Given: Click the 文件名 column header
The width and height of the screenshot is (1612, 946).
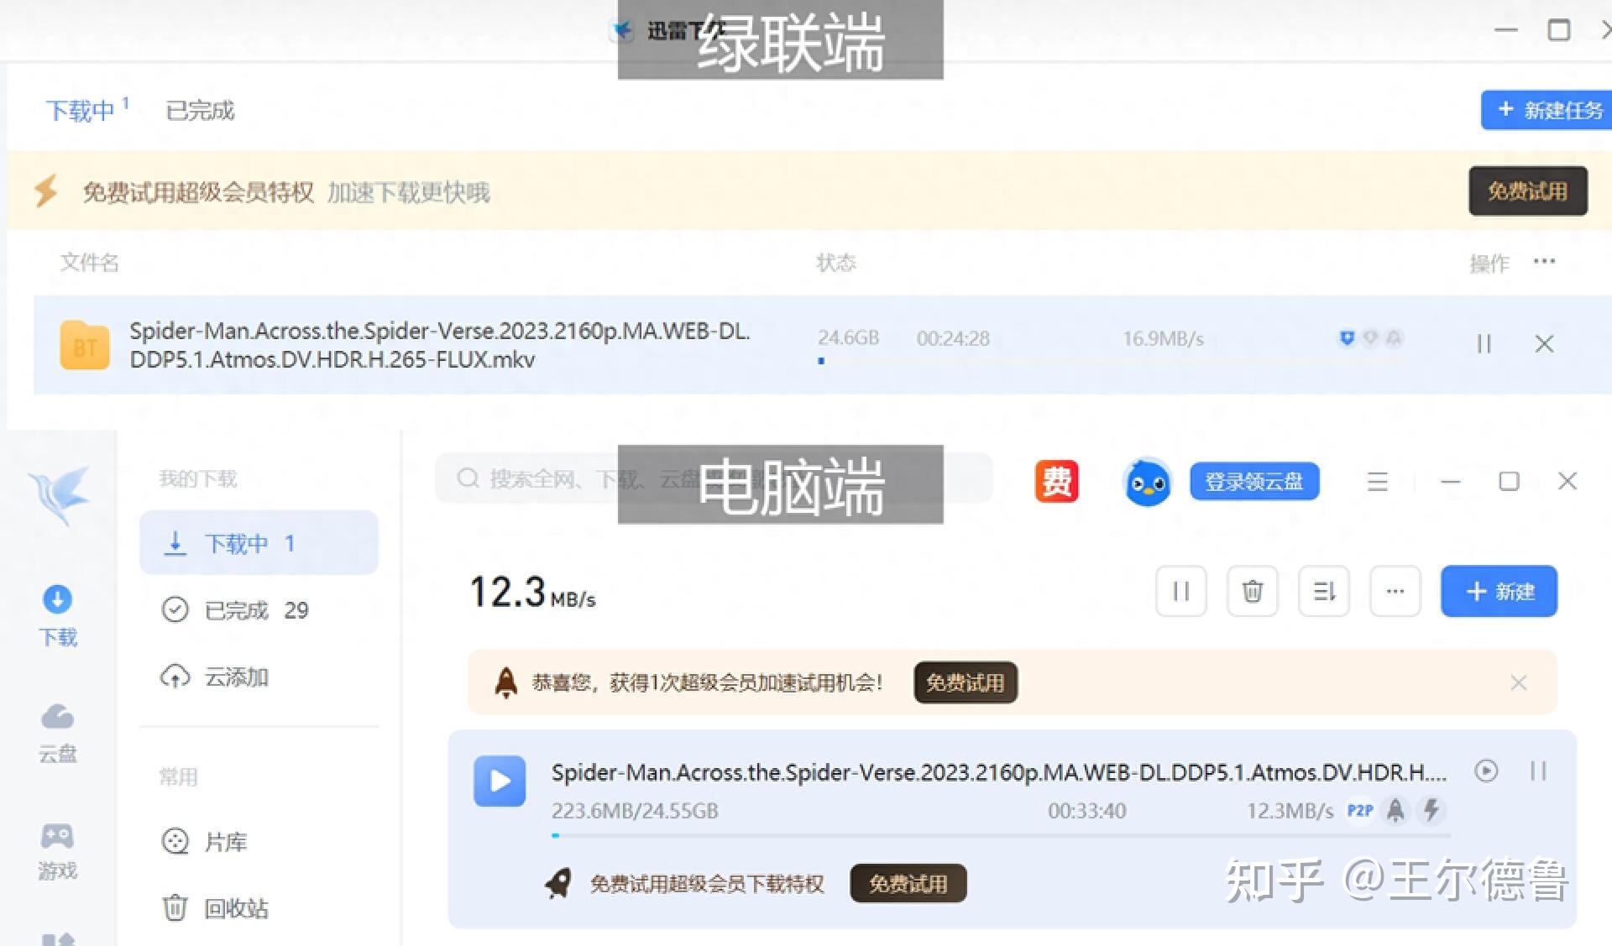Looking at the screenshot, I should (89, 263).
